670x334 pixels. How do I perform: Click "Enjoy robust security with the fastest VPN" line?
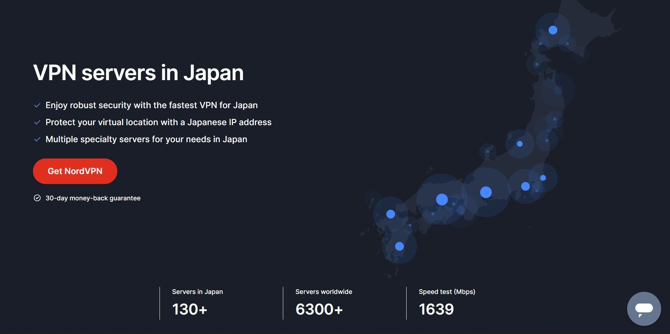click(152, 105)
